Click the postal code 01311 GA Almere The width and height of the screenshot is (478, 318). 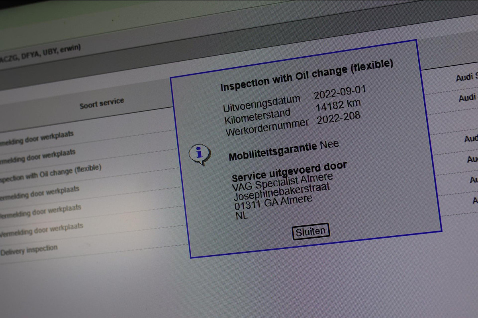point(273,204)
